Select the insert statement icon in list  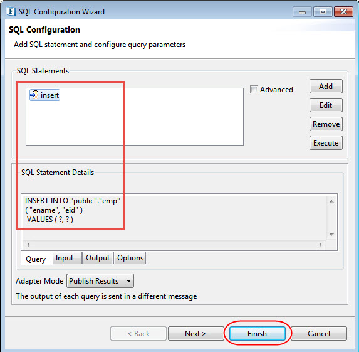point(34,95)
